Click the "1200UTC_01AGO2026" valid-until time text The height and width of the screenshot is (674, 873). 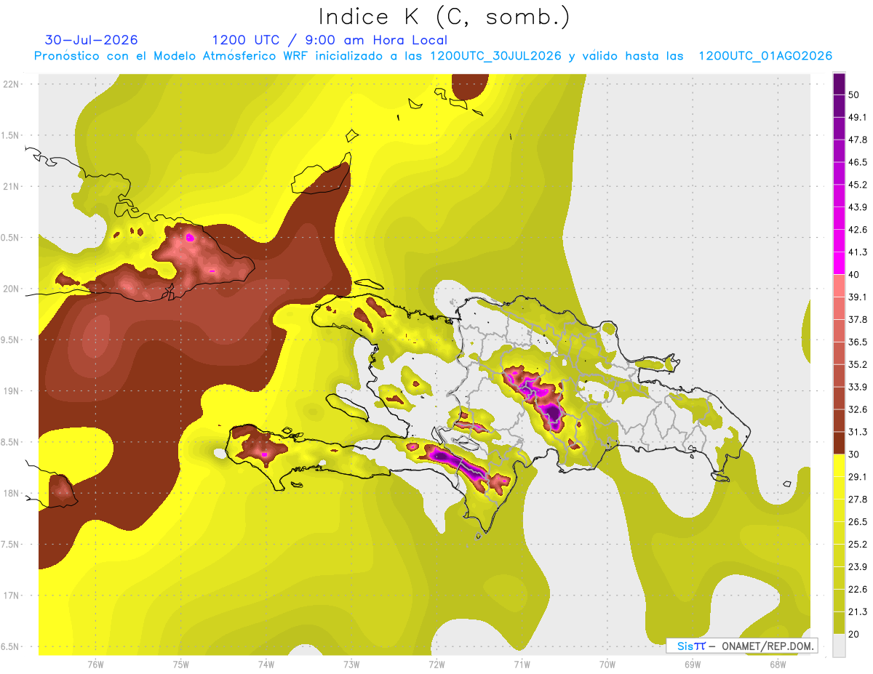point(765,56)
